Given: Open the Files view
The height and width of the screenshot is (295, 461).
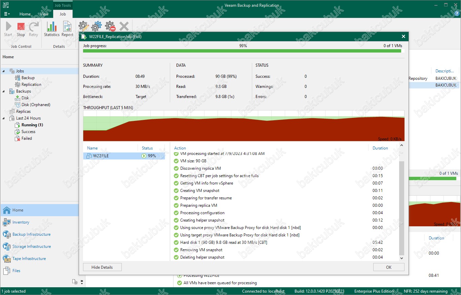Looking at the screenshot, I should (x=39, y=271).
